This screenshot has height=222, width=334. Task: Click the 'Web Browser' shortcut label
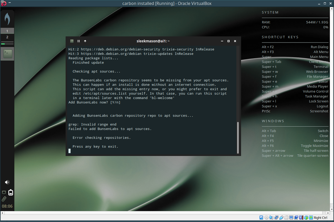pyautogui.click(x=317, y=72)
